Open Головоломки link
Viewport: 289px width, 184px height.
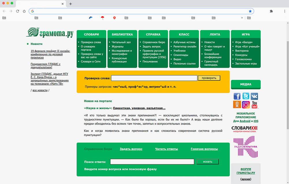click(x=243, y=59)
